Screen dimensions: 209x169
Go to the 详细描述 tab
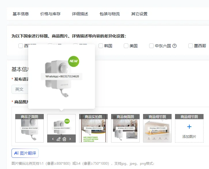coord(80,14)
